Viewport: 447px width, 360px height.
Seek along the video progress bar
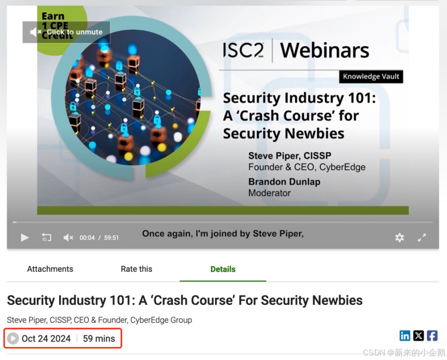[223, 222]
